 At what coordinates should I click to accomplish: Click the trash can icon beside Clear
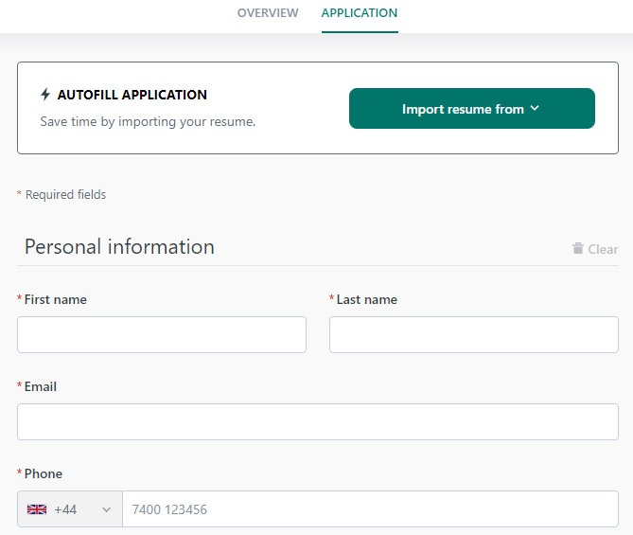[578, 248]
